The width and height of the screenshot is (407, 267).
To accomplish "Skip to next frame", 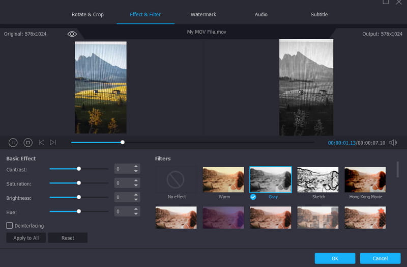I will click(53, 143).
